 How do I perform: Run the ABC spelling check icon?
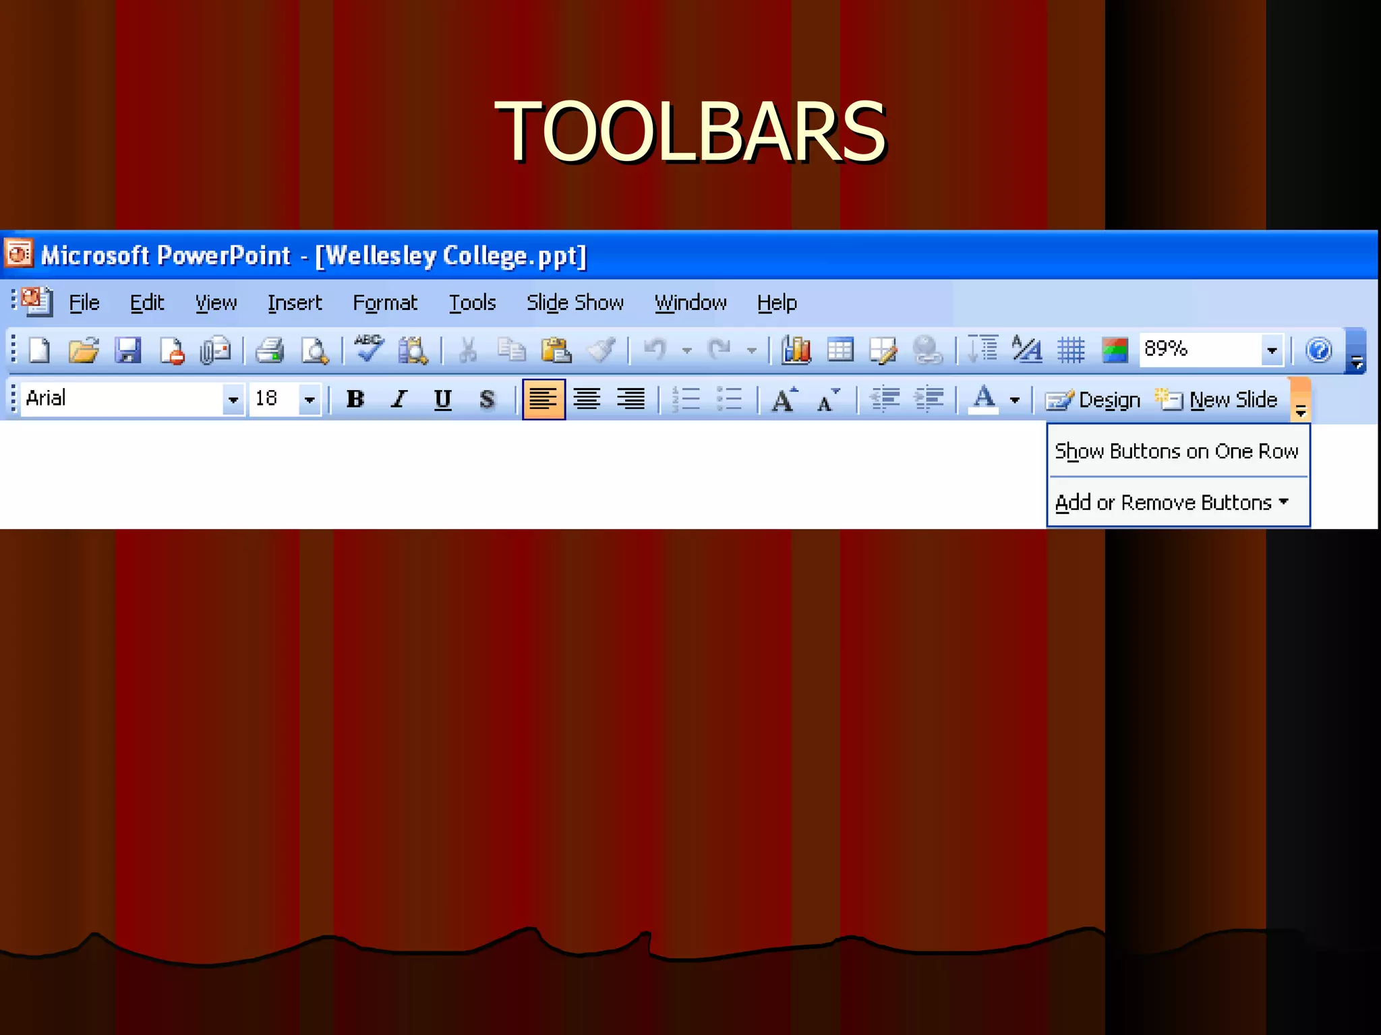369,349
